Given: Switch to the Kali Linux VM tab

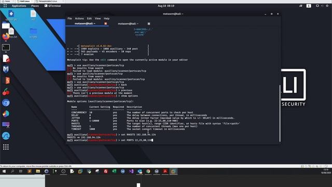Looking at the screenshot, I should coord(24,1).
